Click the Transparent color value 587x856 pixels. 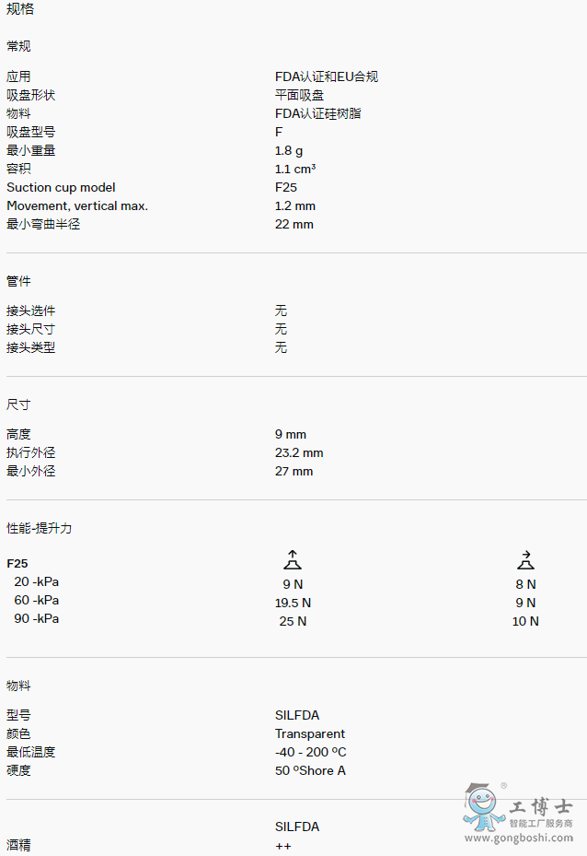pos(310,733)
